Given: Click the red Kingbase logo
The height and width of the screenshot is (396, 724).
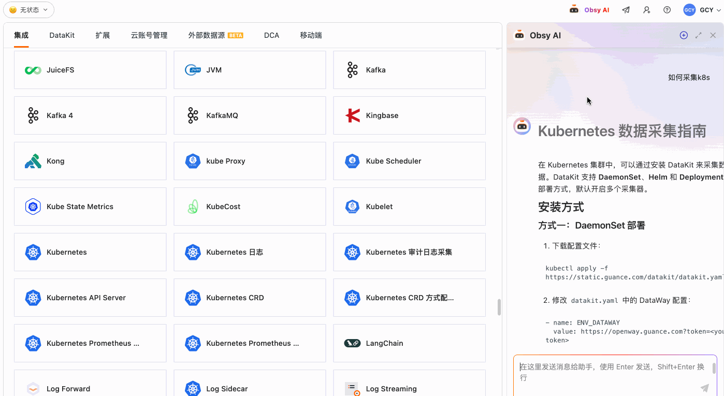Looking at the screenshot, I should click(352, 115).
